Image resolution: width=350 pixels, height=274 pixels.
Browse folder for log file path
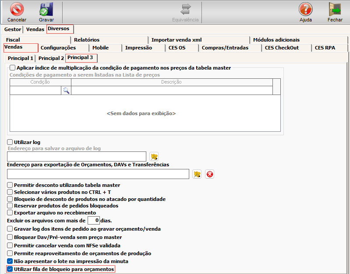154,157
